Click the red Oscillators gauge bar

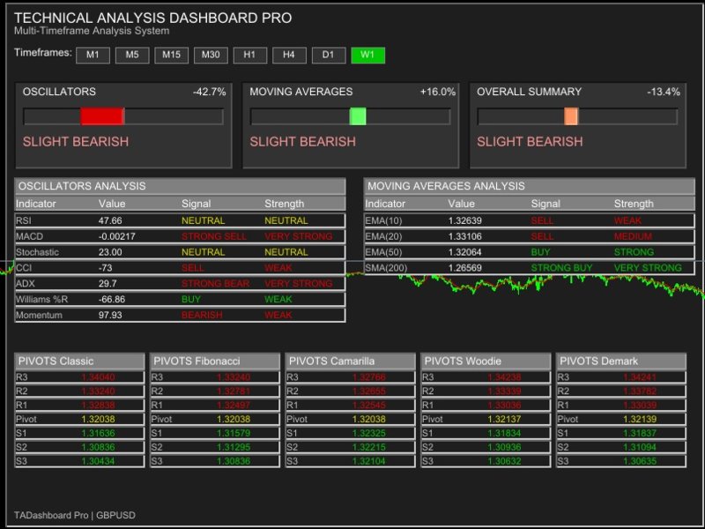click(x=102, y=116)
